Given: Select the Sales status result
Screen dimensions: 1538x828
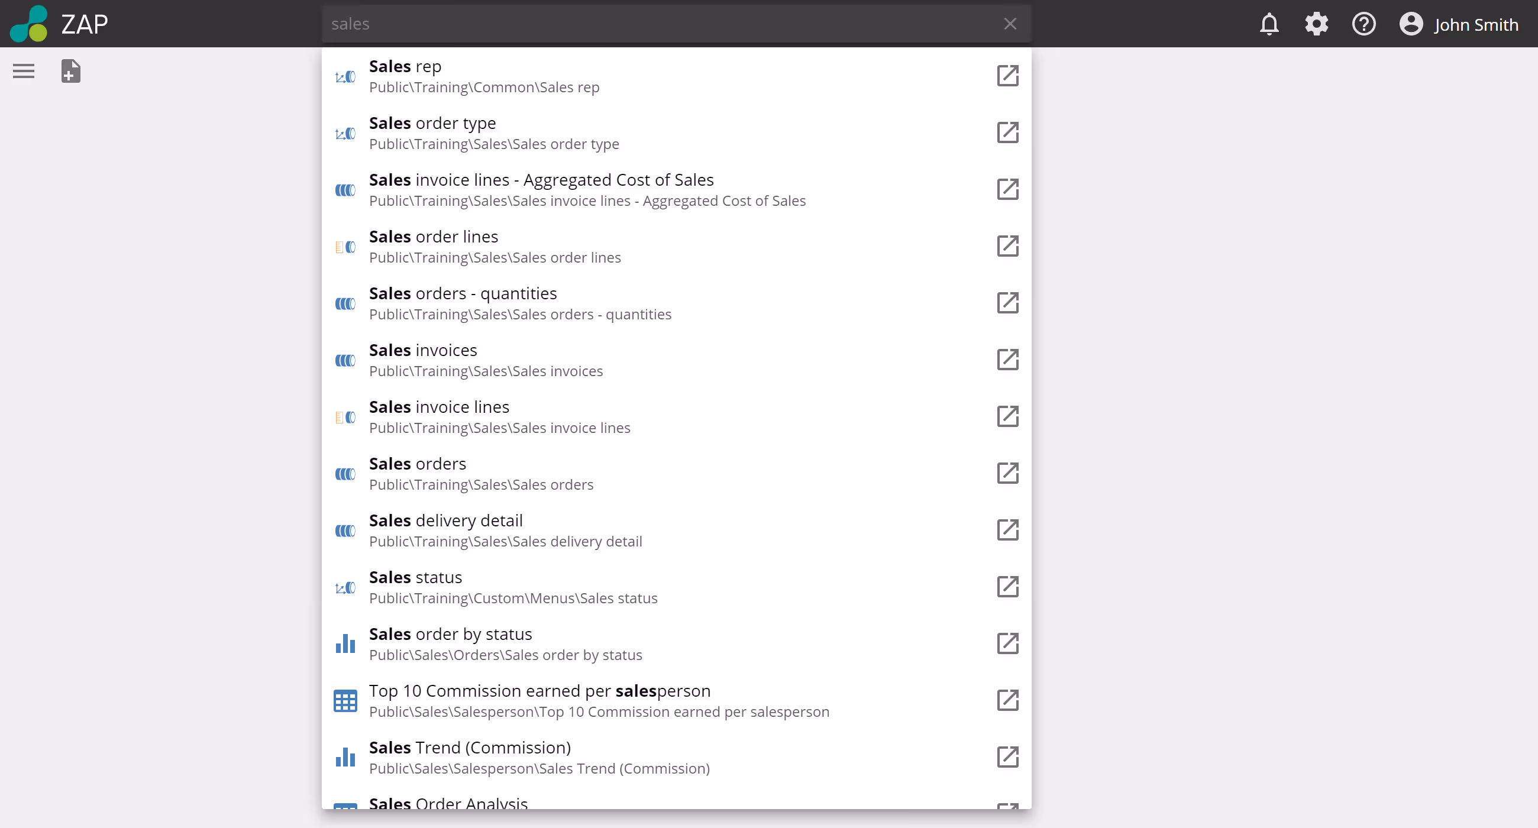Looking at the screenshot, I should 415,577.
